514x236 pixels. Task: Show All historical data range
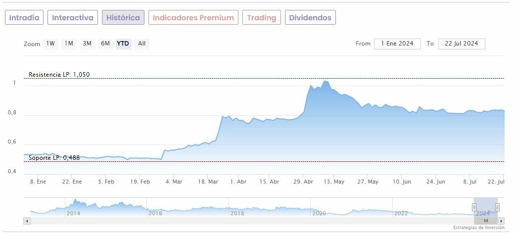(x=141, y=44)
